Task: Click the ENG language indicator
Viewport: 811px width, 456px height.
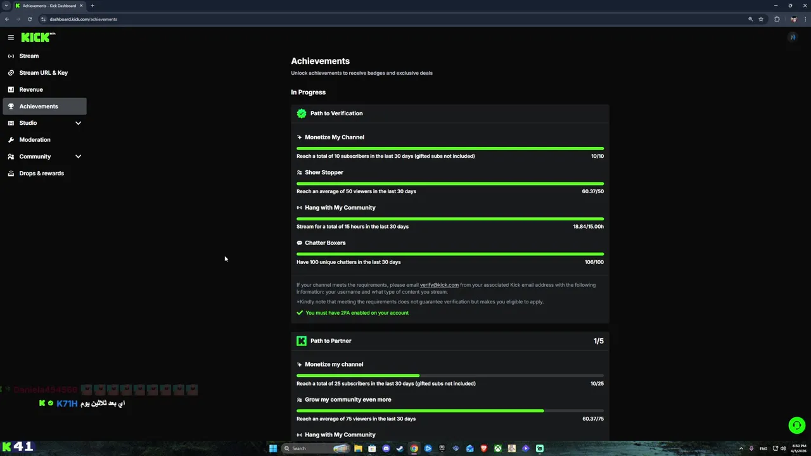Action: click(x=763, y=448)
